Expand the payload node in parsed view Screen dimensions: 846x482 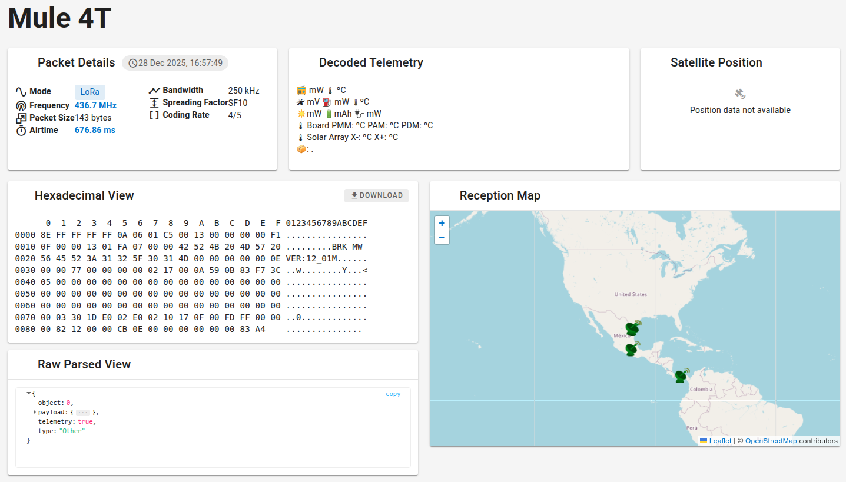tap(35, 413)
